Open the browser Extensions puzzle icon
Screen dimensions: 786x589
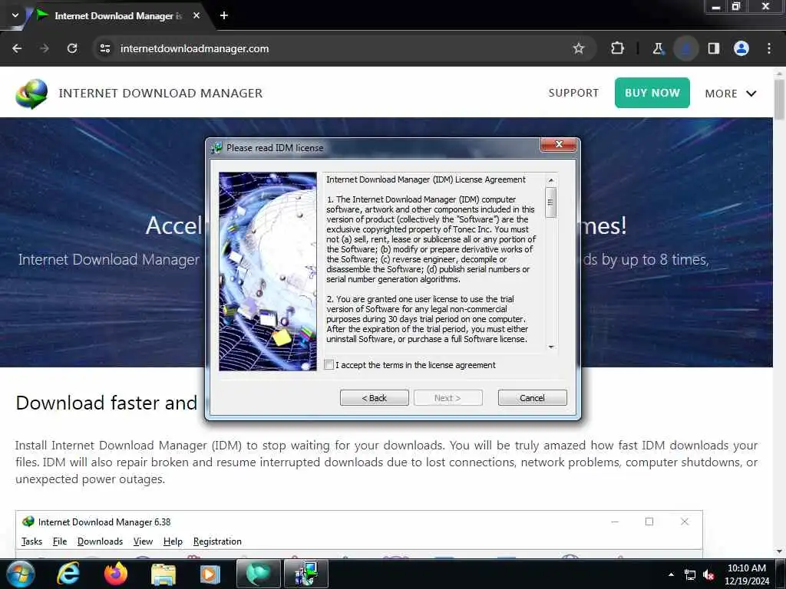[618, 48]
